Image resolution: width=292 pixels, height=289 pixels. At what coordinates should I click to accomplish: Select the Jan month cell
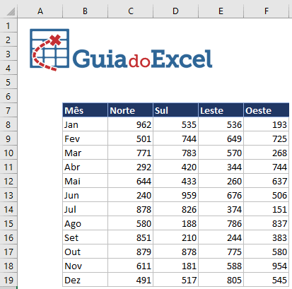click(x=85, y=124)
